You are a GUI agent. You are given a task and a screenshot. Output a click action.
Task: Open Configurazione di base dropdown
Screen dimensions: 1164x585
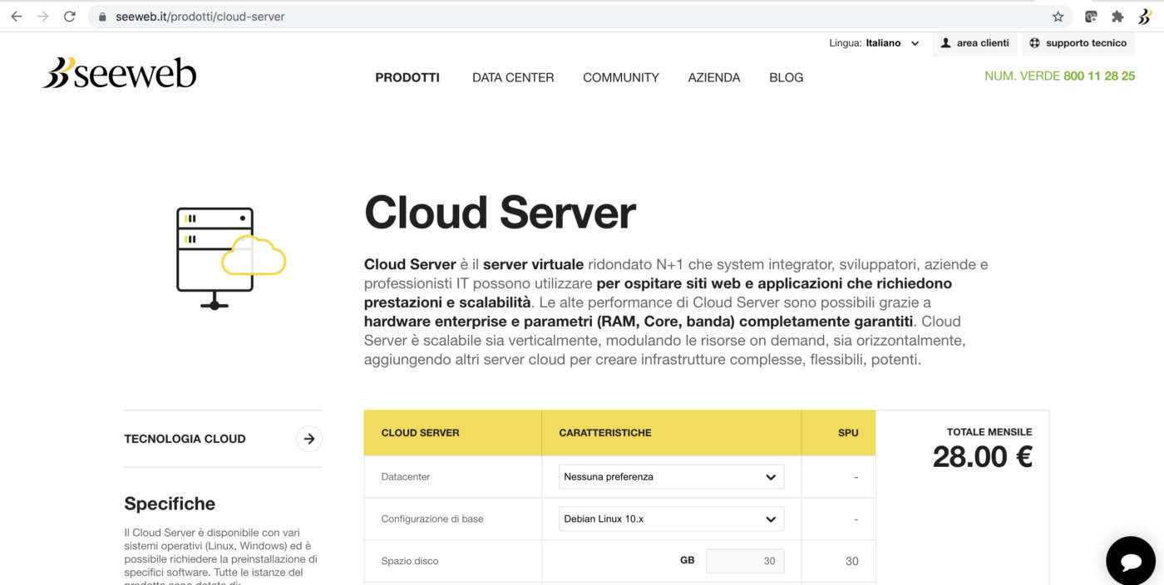point(671,519)
